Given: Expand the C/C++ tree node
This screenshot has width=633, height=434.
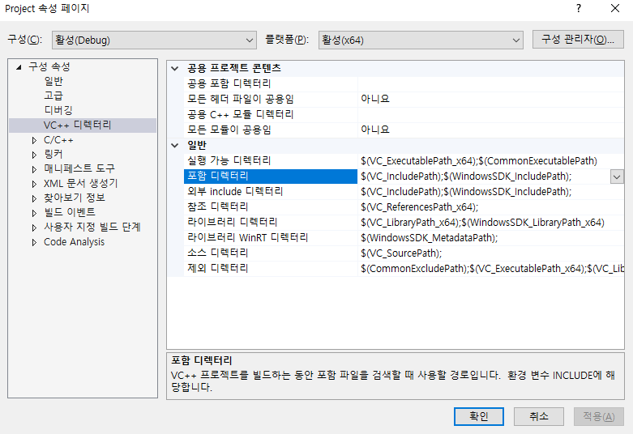Looking at the screenshot, I should tap(34, 140).
